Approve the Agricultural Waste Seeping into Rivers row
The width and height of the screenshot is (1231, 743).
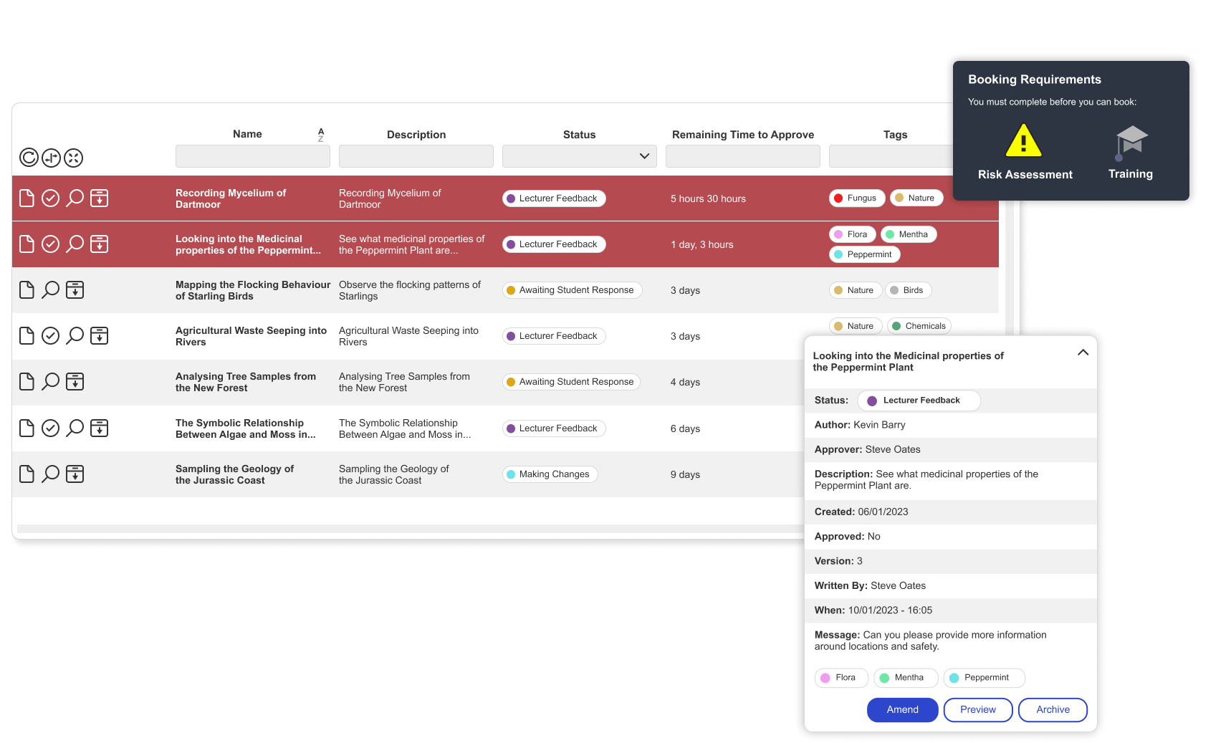(x=50, y=335)
